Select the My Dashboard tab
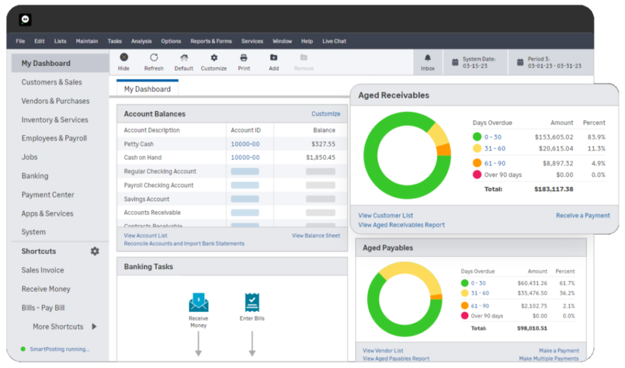This screenshot has width=625, height=368. point(148,89)
